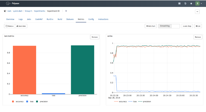Screen dimensions: 206x112
Task: Click the 'last metrics' chart title
Action: (x=9, y=36)
